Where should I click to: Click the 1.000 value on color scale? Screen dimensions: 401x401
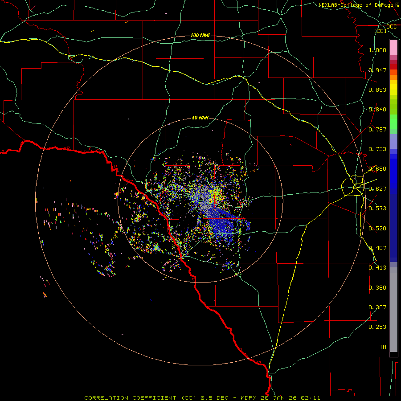coord(377,50)
